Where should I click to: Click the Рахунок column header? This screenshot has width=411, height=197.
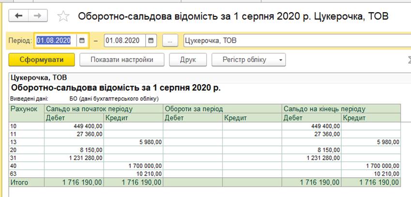tap(24, 109)
